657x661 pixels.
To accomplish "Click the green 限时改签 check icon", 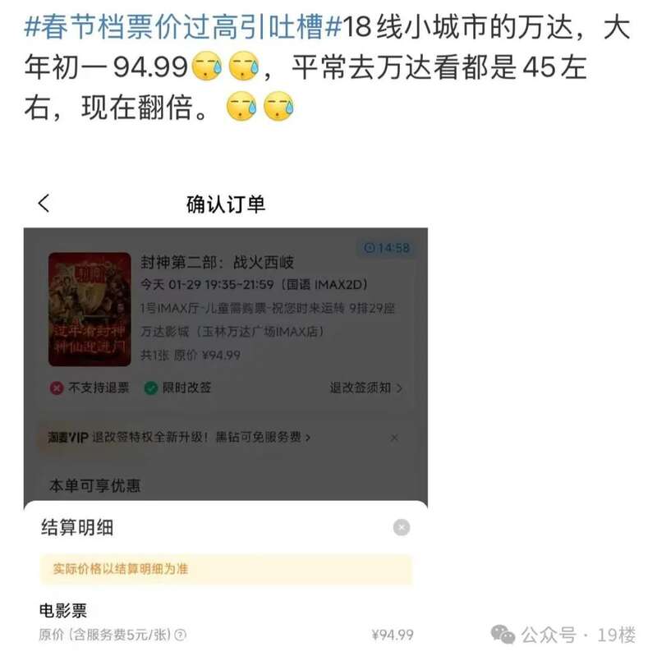I will pos(150,388).
